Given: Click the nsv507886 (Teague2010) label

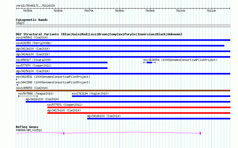Looking at the screenshot, I should 36,94.
